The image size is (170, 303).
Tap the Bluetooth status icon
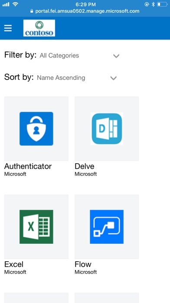coord(153,4)
